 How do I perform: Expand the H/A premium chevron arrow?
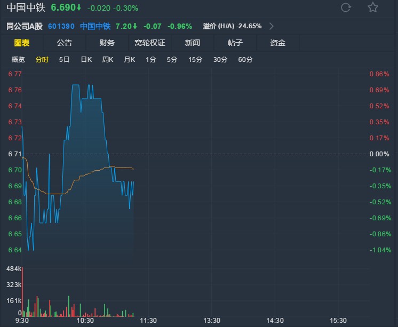(272, 26)
